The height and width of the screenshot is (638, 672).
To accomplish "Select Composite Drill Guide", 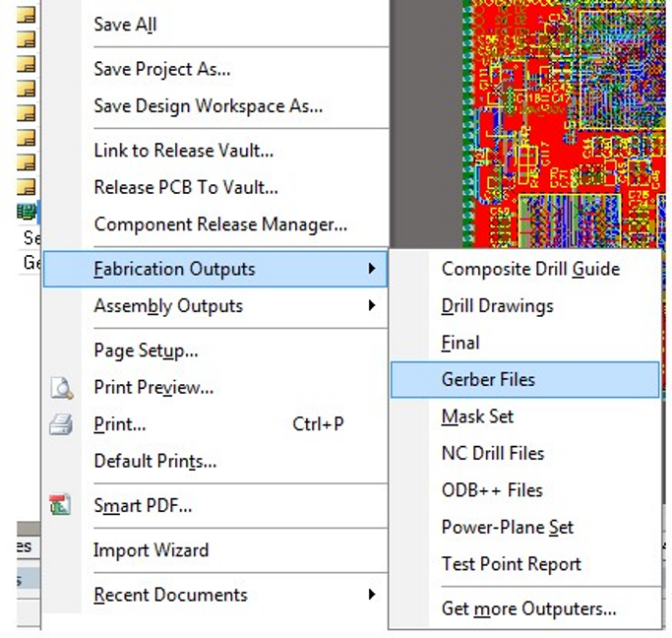I will click(x=530, y=269).
